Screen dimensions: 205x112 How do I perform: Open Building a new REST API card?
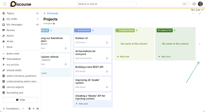tap(89, 67)
